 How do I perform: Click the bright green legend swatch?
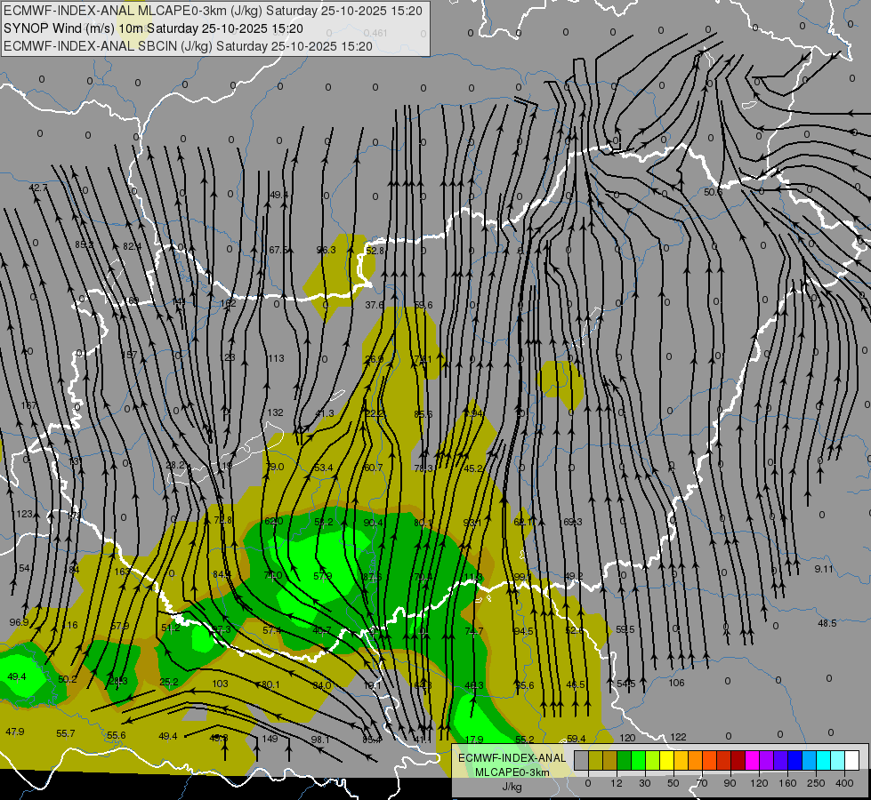638,760
